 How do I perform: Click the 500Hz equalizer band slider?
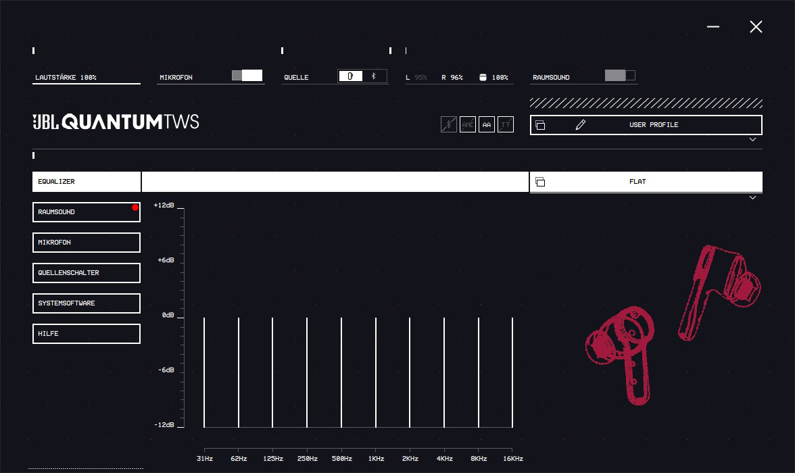point(342,372)
